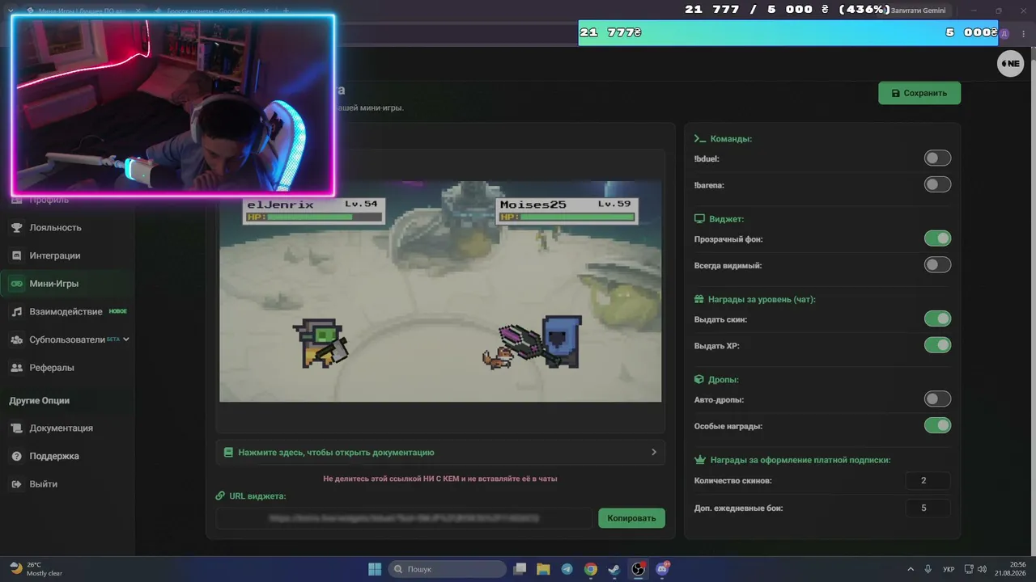
Task: Click the question mark icon for Поддержка
Action: (x=16, y=457)
